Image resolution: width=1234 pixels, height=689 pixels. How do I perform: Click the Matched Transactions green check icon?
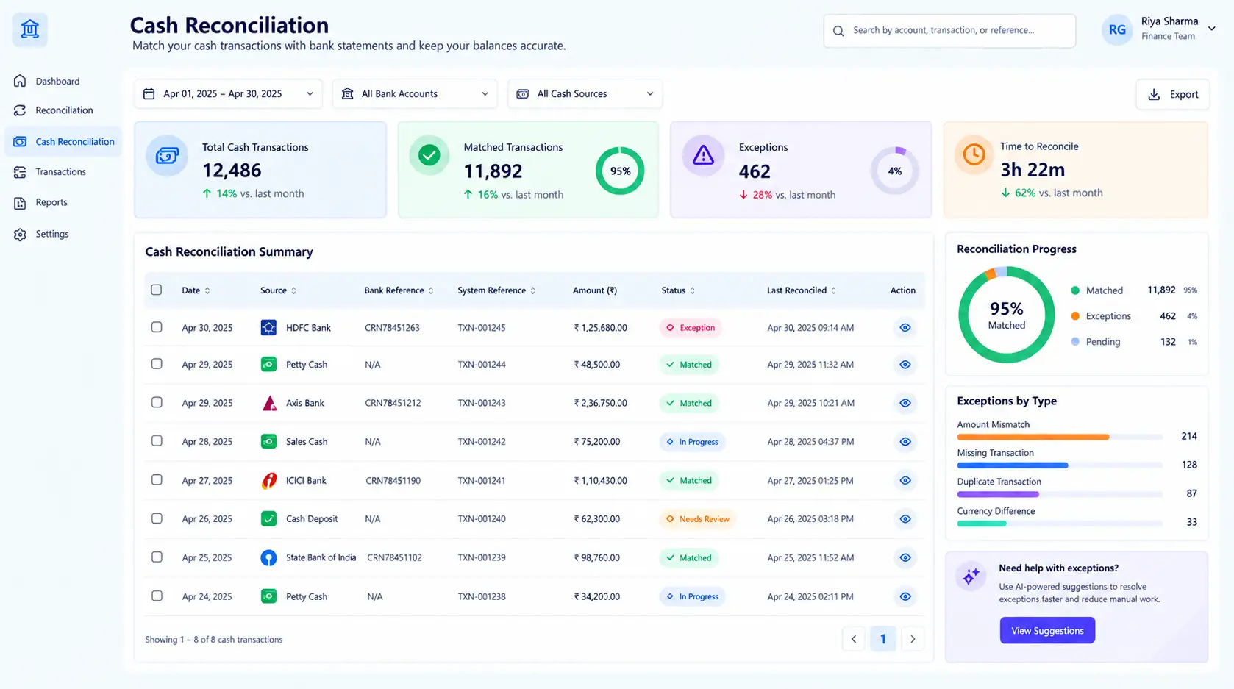click(x=429, y=155)
